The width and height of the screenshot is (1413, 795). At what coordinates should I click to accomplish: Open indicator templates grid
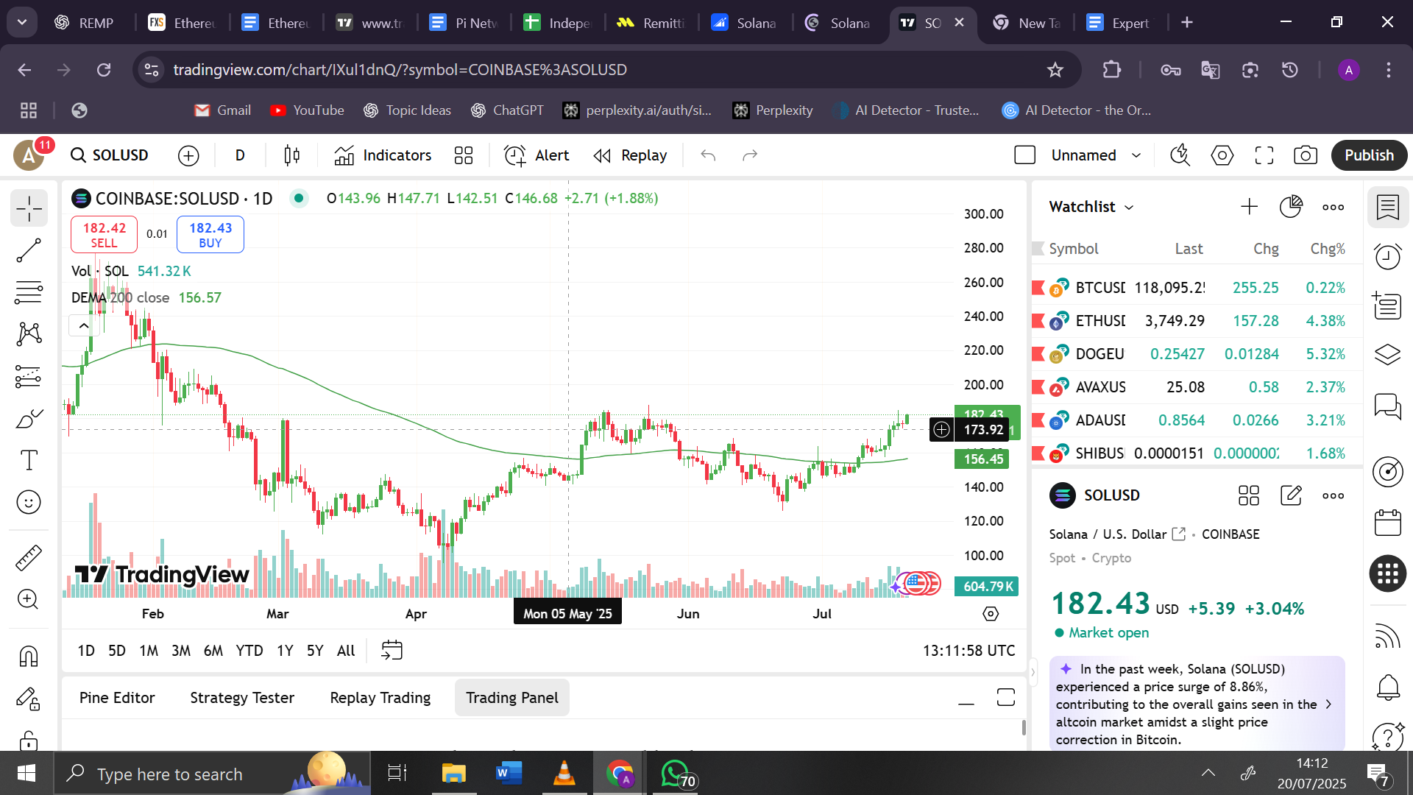[464, 155]
